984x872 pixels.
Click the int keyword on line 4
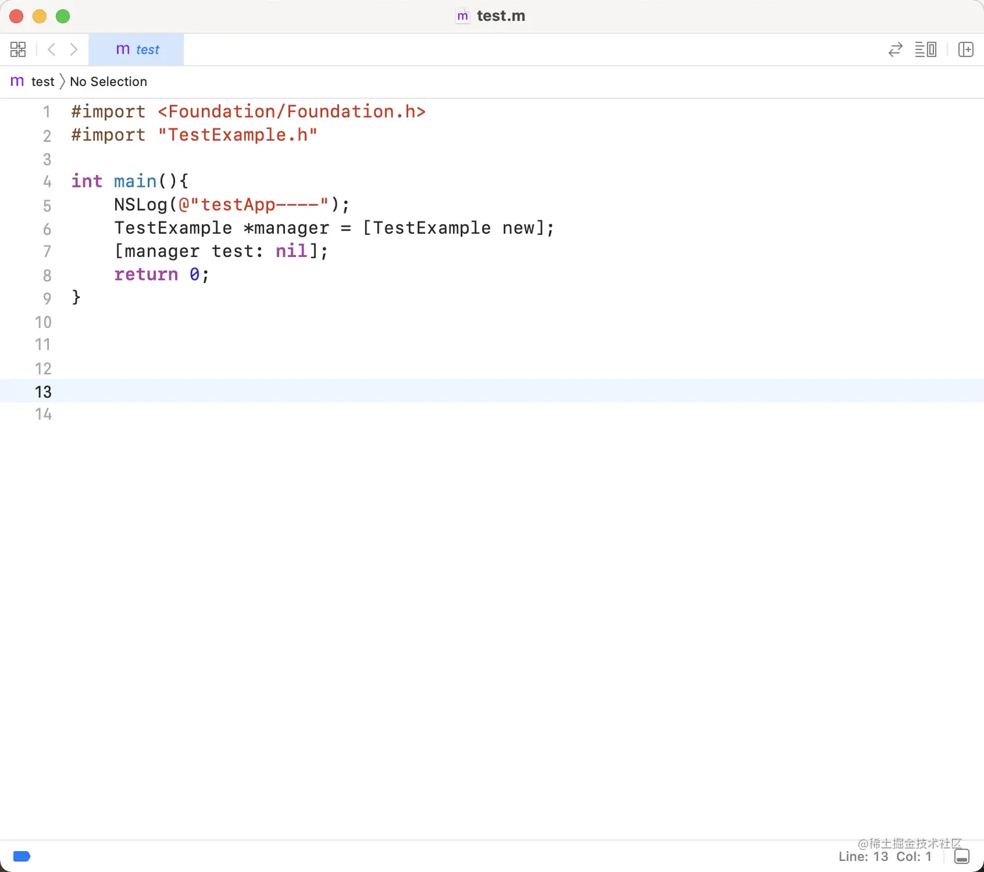(x=87, y=181)
